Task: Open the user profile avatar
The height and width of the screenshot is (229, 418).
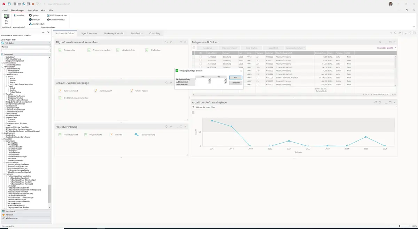Action: pos(390,4)
